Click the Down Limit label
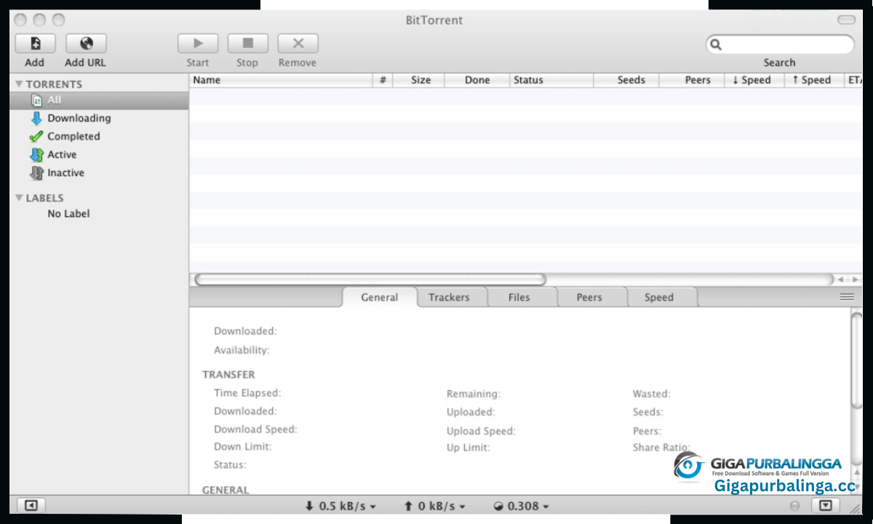This screenshot has width=873, height=524. (243, 447)
